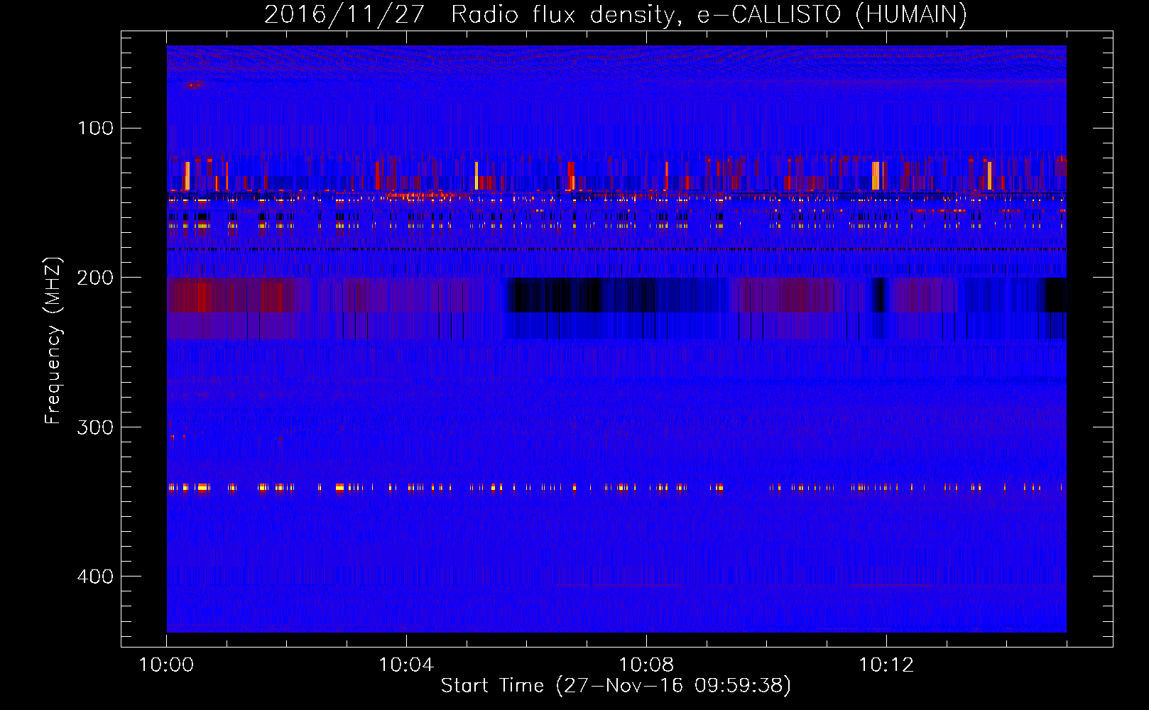Viewport: 1149px width, 710px height.
Task: Click the 'Start Time (27-Nov-16 09:59:38)' label
Action: coord(616,686)
